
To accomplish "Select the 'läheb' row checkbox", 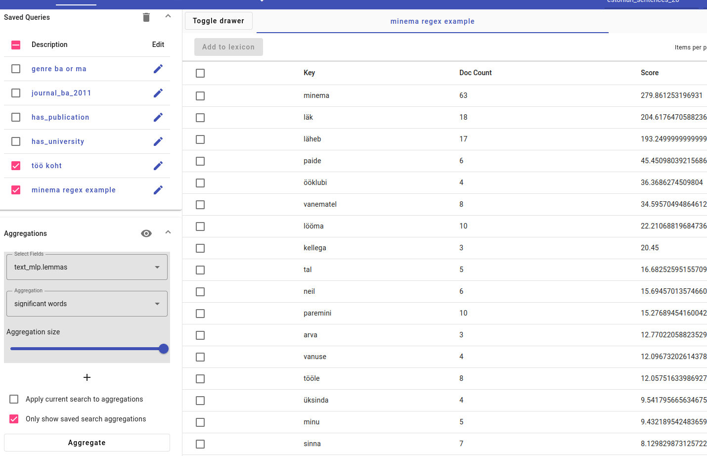I will coord(200,139).
